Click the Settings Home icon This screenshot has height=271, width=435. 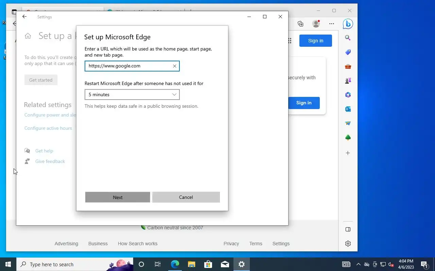28,36
